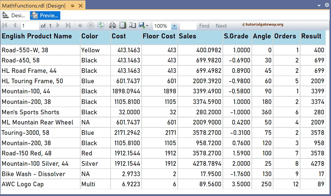Click the Stop Rendering cancel icon
The image size is (331, 196).
tap(90, 25)
